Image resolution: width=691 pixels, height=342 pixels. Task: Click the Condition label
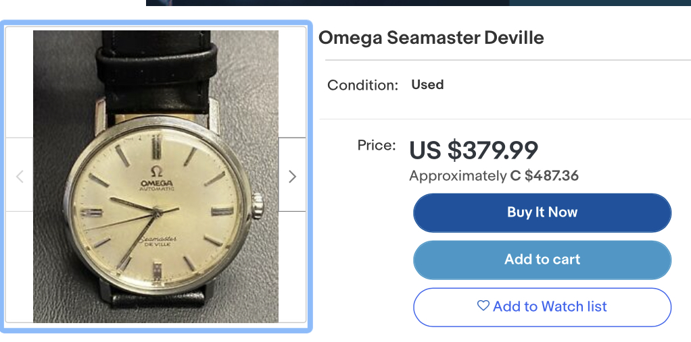(362, 86)
